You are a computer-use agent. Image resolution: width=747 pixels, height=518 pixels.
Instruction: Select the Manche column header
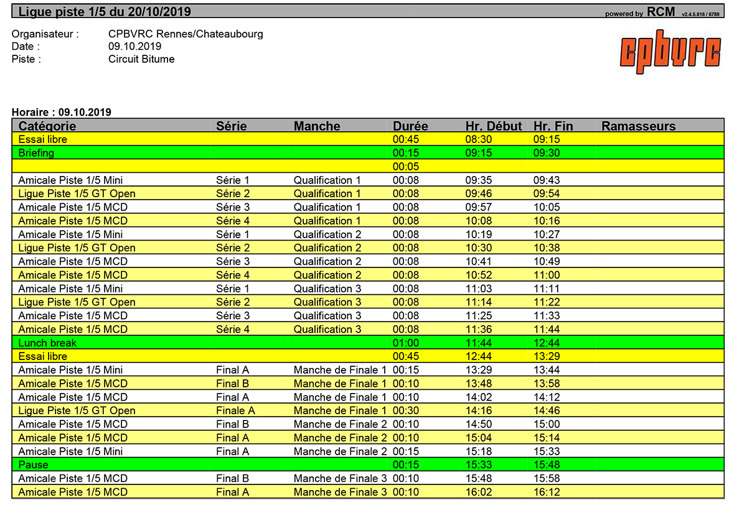317,126
